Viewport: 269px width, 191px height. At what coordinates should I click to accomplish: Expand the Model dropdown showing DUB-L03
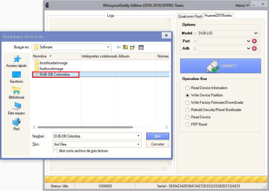[x=256, y=33]
